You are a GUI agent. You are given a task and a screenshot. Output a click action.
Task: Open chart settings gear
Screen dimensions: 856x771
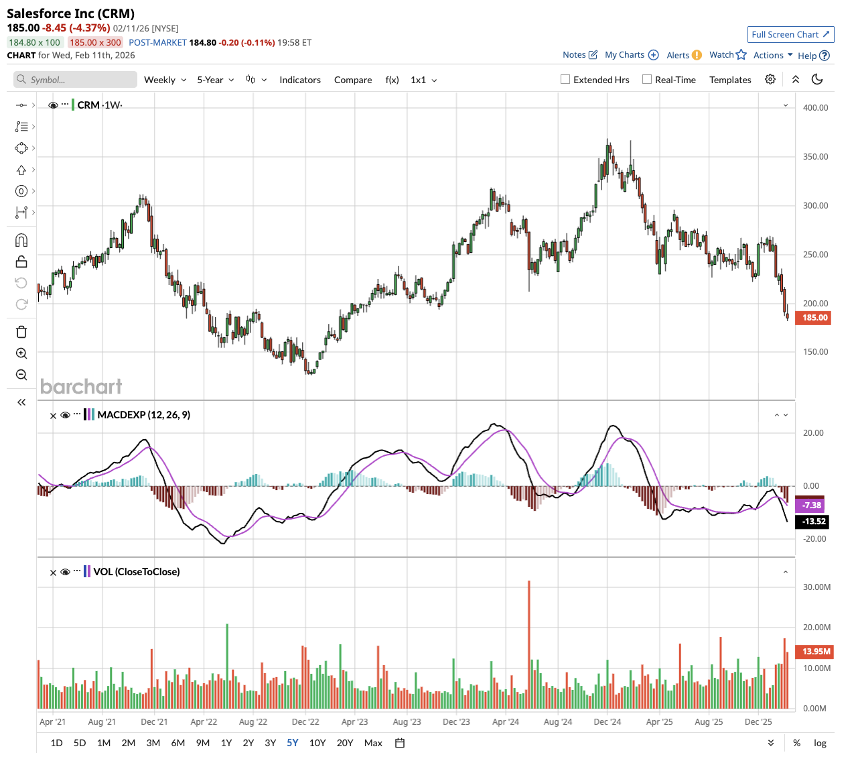[770, 79]
